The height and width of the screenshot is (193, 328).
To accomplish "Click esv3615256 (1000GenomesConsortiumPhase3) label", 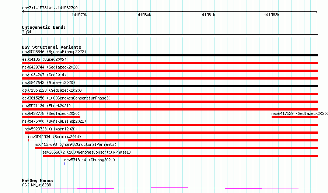I will pyautogui.click(x=66, y=98).
